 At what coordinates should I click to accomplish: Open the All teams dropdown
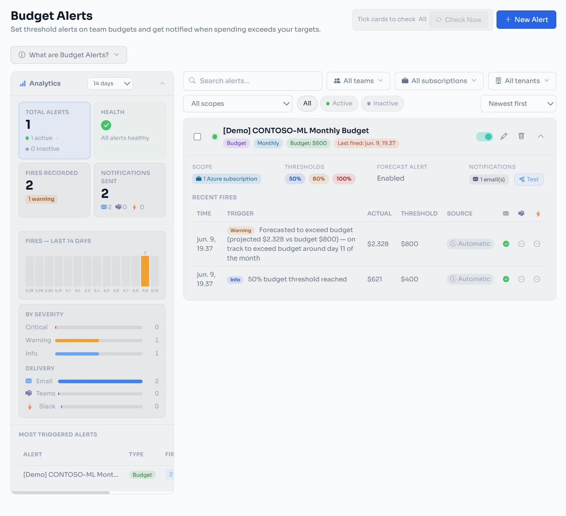click(x=358, y=81)
